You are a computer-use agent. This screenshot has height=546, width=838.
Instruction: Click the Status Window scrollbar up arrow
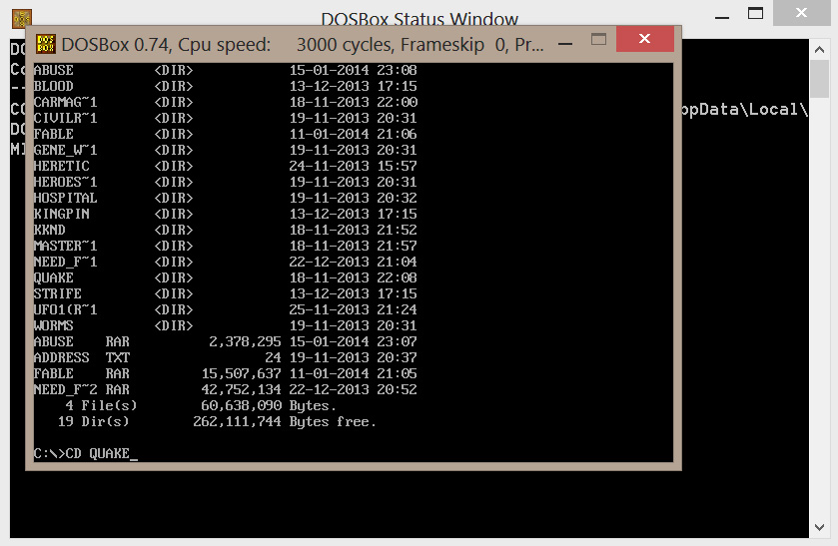click(819, 50)
